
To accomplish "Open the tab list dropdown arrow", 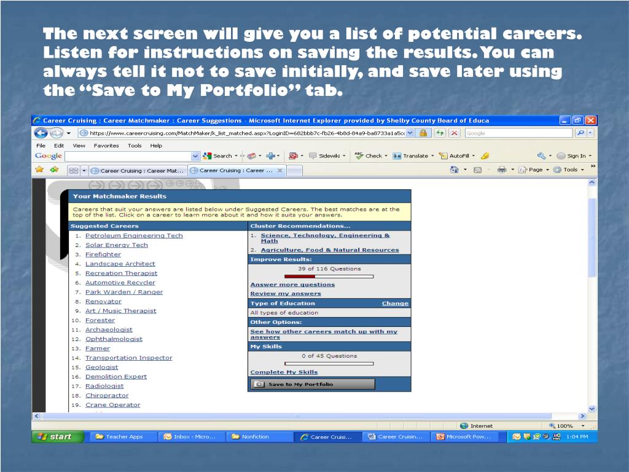I will tap(84, 171).
